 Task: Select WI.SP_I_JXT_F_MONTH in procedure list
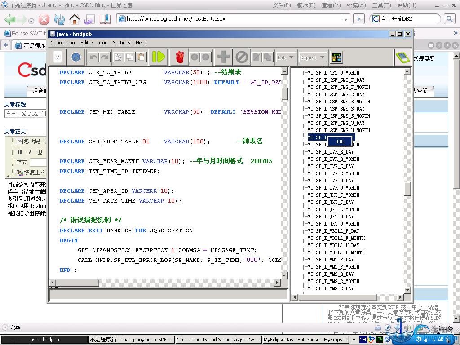pos(333,195)
